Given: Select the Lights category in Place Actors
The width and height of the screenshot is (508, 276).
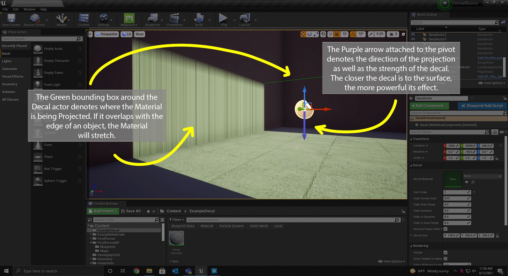Looking at the screenshot, I should pos(7,61).
